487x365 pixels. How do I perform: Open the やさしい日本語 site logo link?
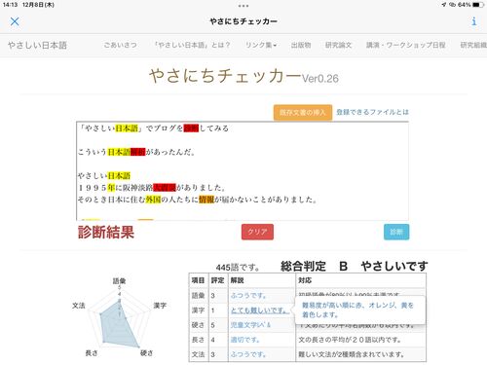(37, 45)
